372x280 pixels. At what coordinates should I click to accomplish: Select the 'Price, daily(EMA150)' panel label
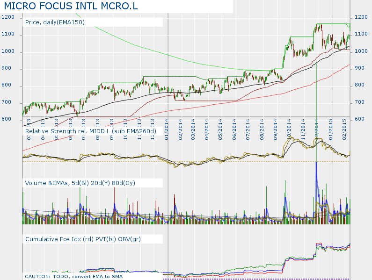click(x=55, y=22)
